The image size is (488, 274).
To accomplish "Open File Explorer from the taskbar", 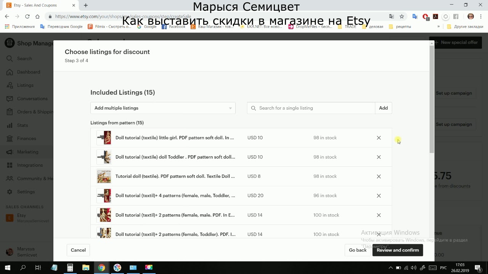I will [x=86, y=268].
